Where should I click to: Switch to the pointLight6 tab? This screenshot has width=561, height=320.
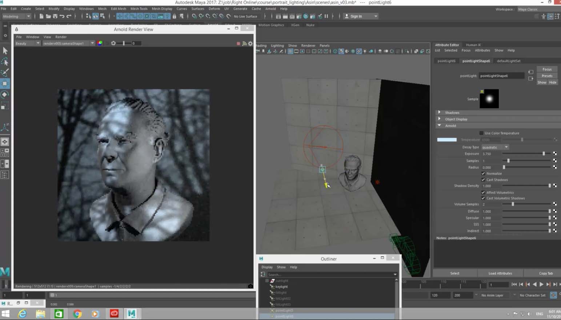(x=446, y=61)
